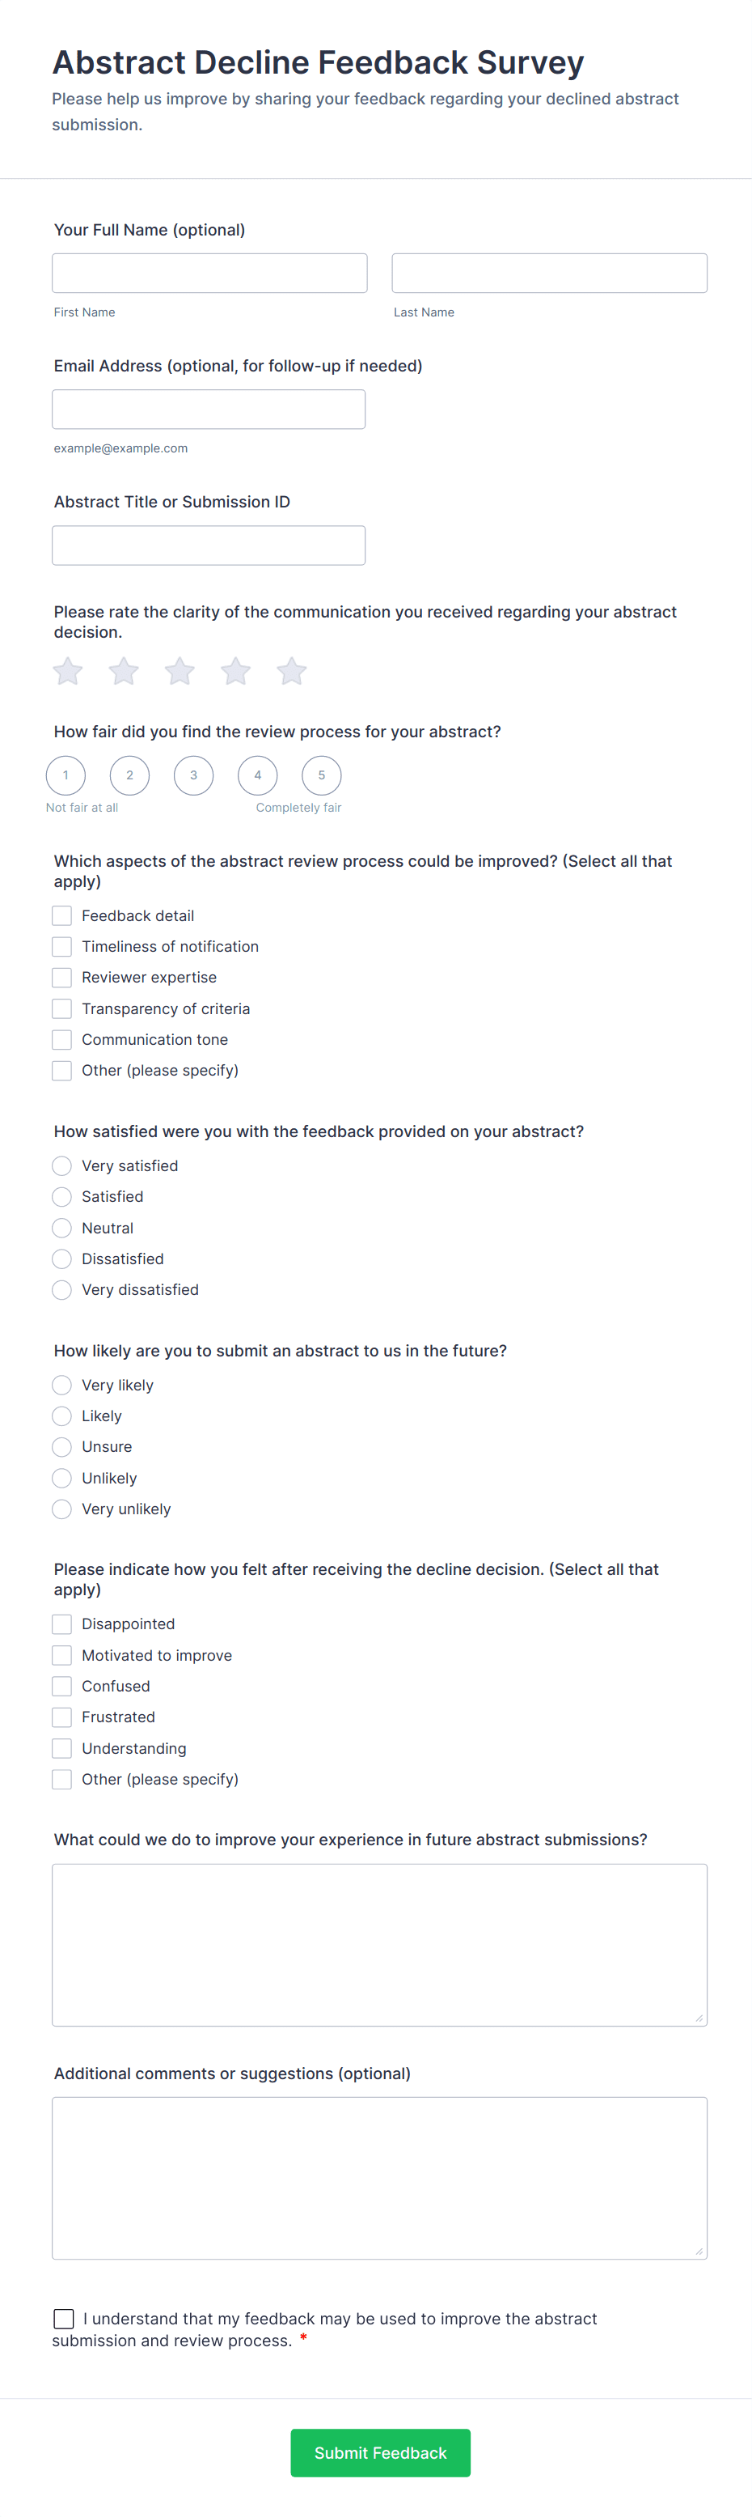Click the Submit Feedback button
The image size is (752, 2517).
click(x=380, y=2452)
